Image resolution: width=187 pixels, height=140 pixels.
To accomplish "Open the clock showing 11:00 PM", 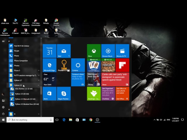I will (175, 120).
